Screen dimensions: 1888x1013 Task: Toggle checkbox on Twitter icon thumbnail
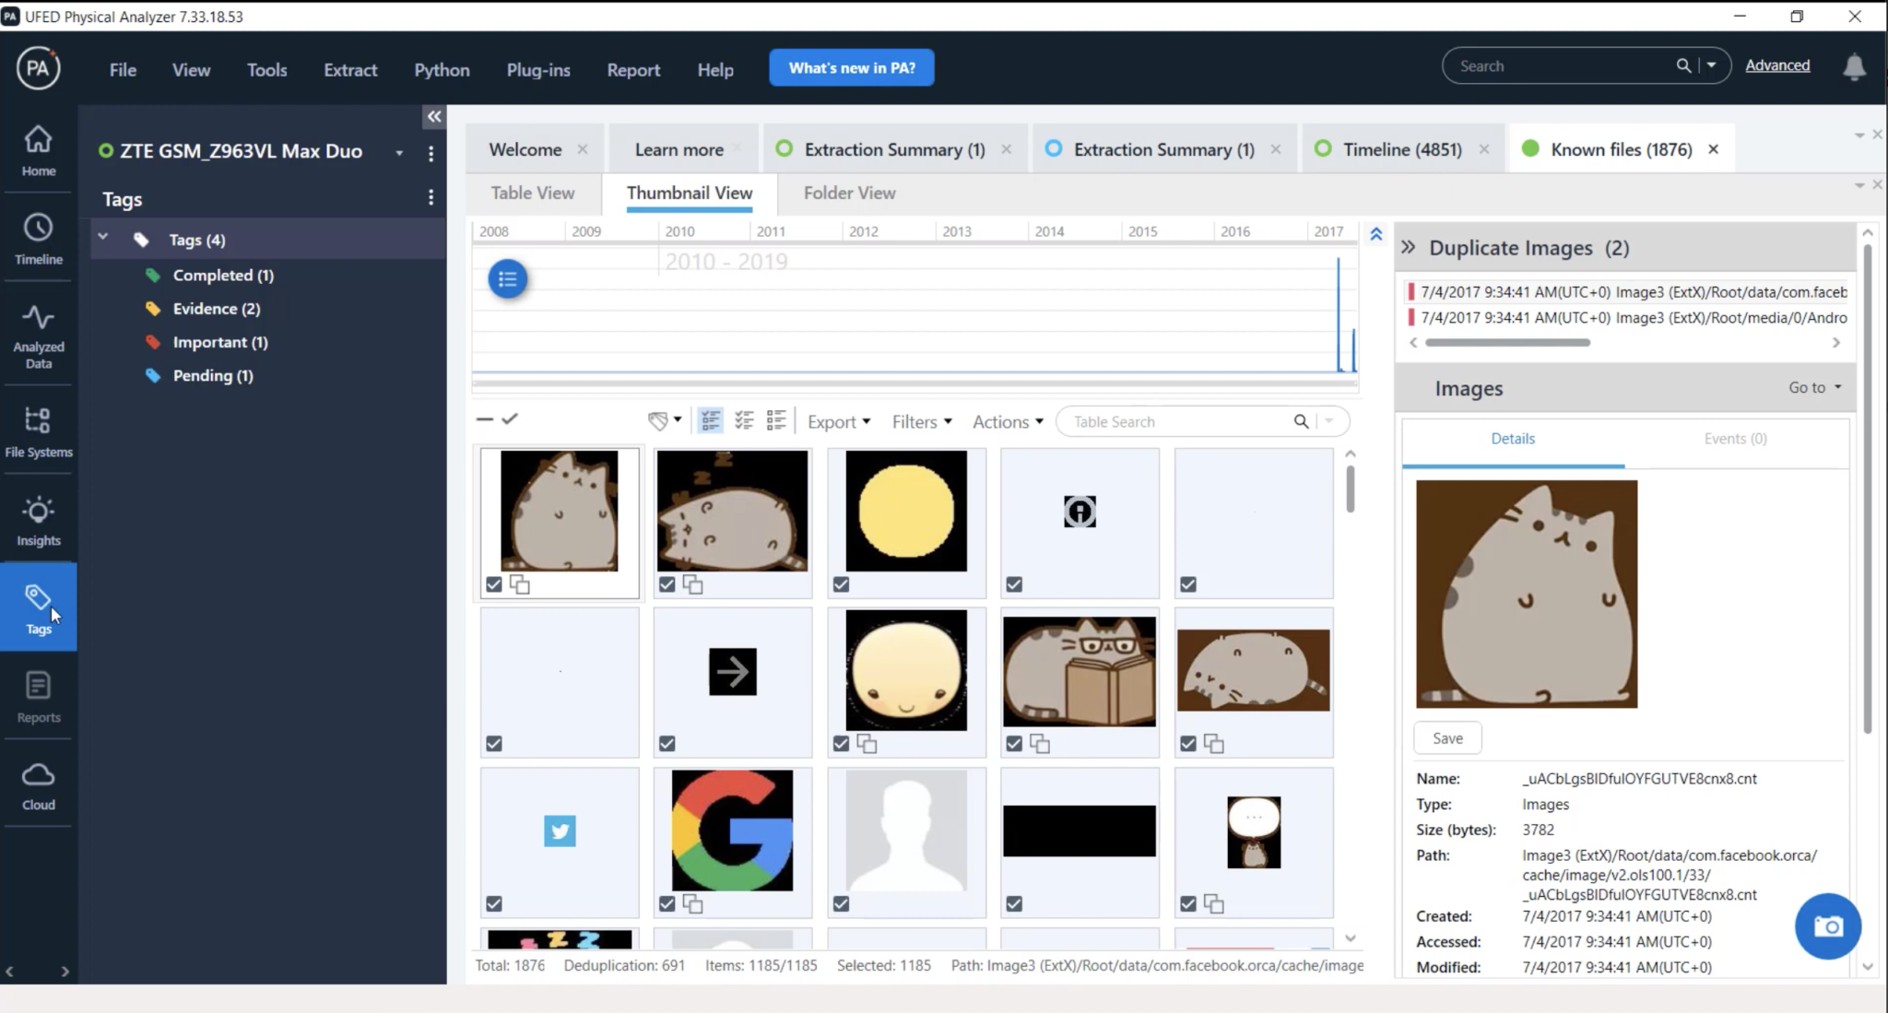tap(494, 903)
